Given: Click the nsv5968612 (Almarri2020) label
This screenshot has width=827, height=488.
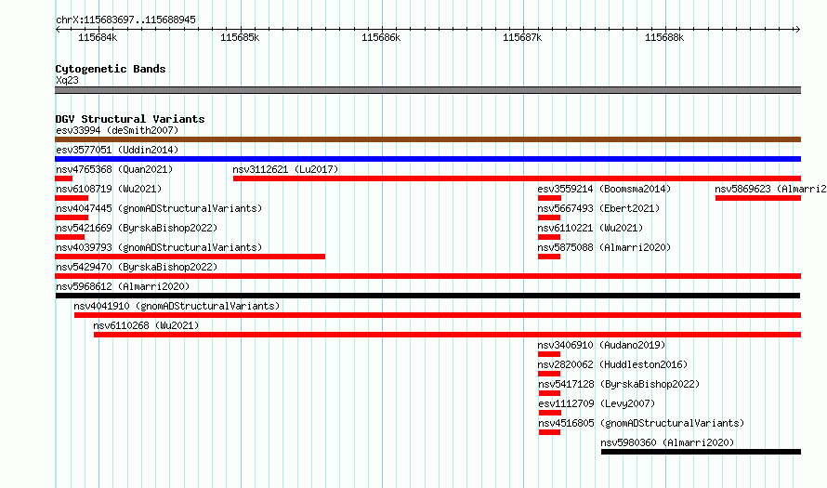Looking at the screenshot, I should (123, 286).
